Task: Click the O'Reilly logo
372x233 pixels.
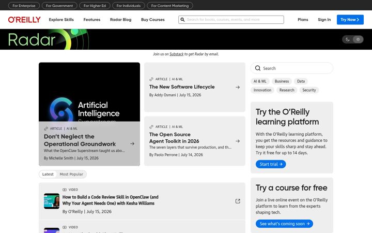Action: pos(24,20)
